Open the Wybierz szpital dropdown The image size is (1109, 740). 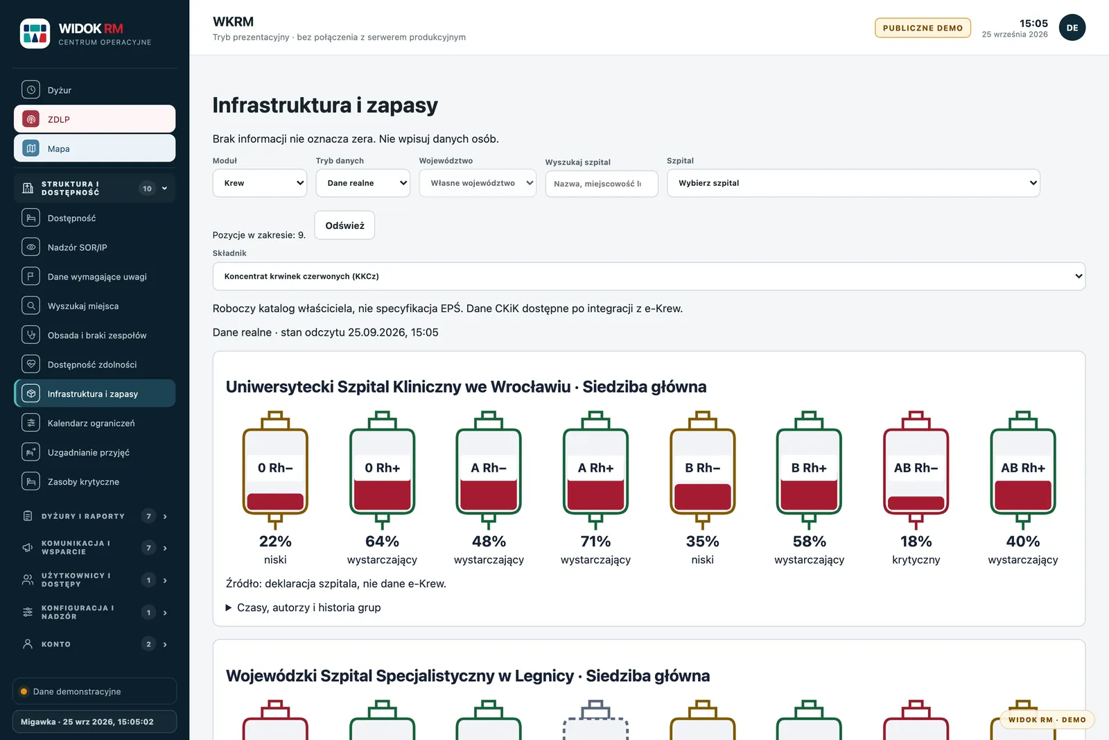(853, 183)
